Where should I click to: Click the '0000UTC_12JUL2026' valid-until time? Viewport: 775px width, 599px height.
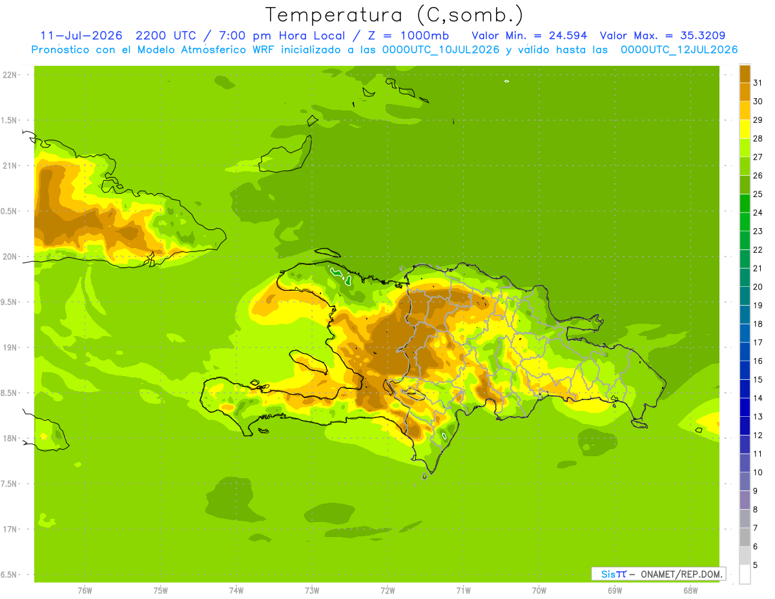click(x=679, y=50)
